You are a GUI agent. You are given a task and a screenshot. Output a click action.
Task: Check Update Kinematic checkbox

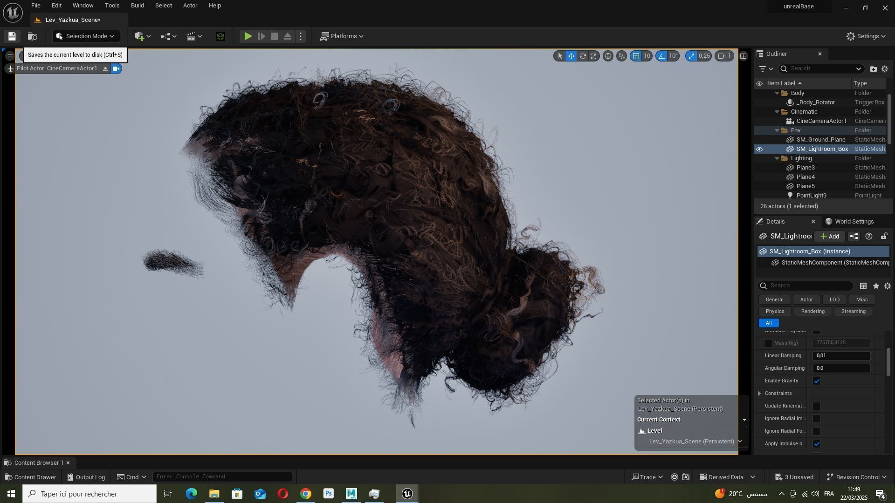[817, 406]
